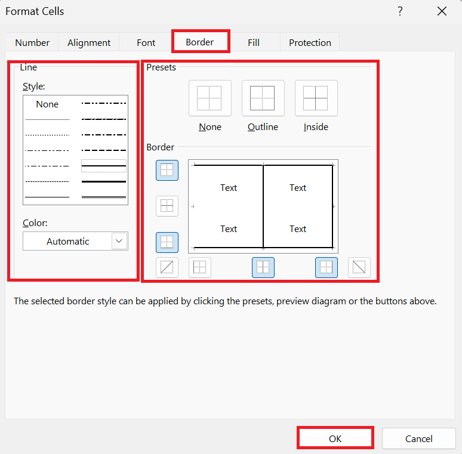Toggle the inside horizontal border button
Screen dimensions: 462x454
tap(167, 206)
